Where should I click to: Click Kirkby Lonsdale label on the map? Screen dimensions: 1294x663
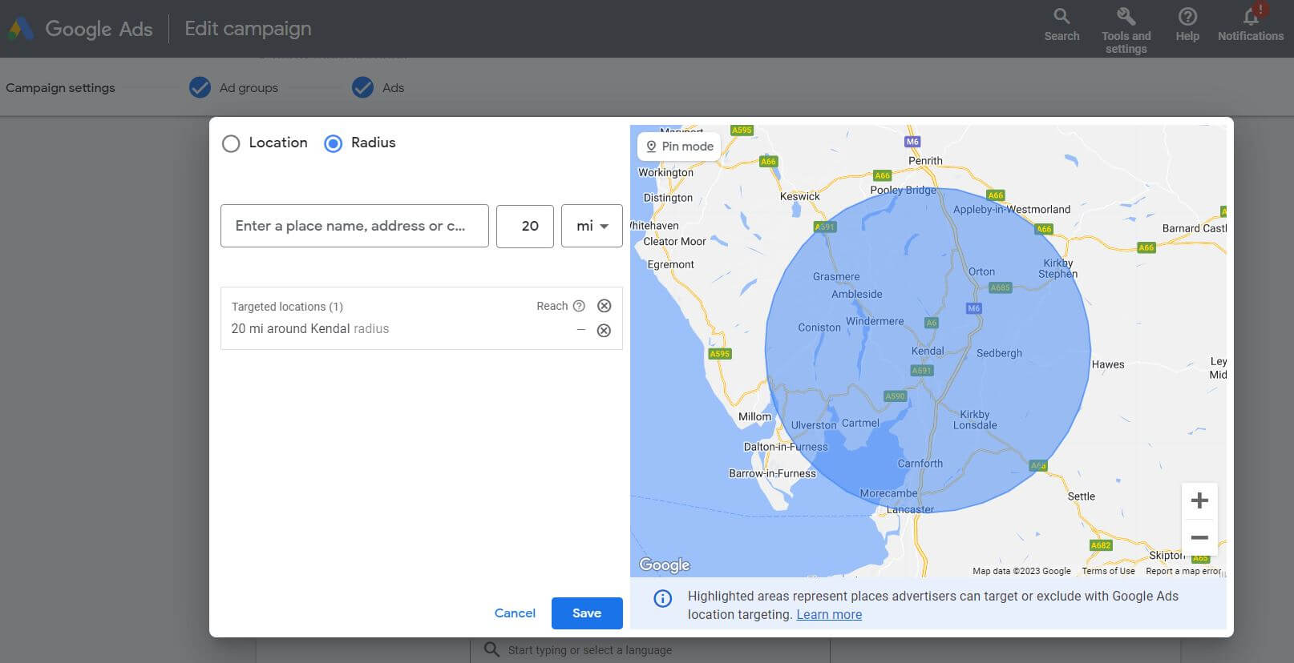(975, 420)
